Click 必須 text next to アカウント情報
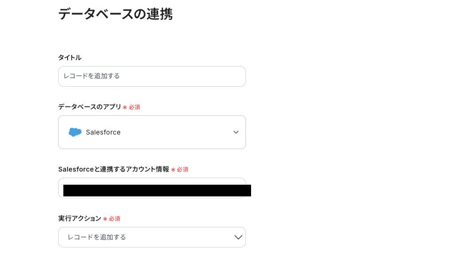This screenshot has width=474, height=255. pyautogui.click(x=183, y=169)
